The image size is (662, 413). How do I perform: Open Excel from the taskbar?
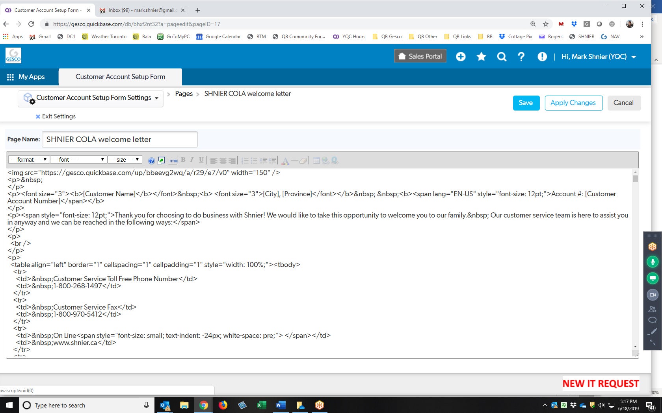[x=261, y=405]
